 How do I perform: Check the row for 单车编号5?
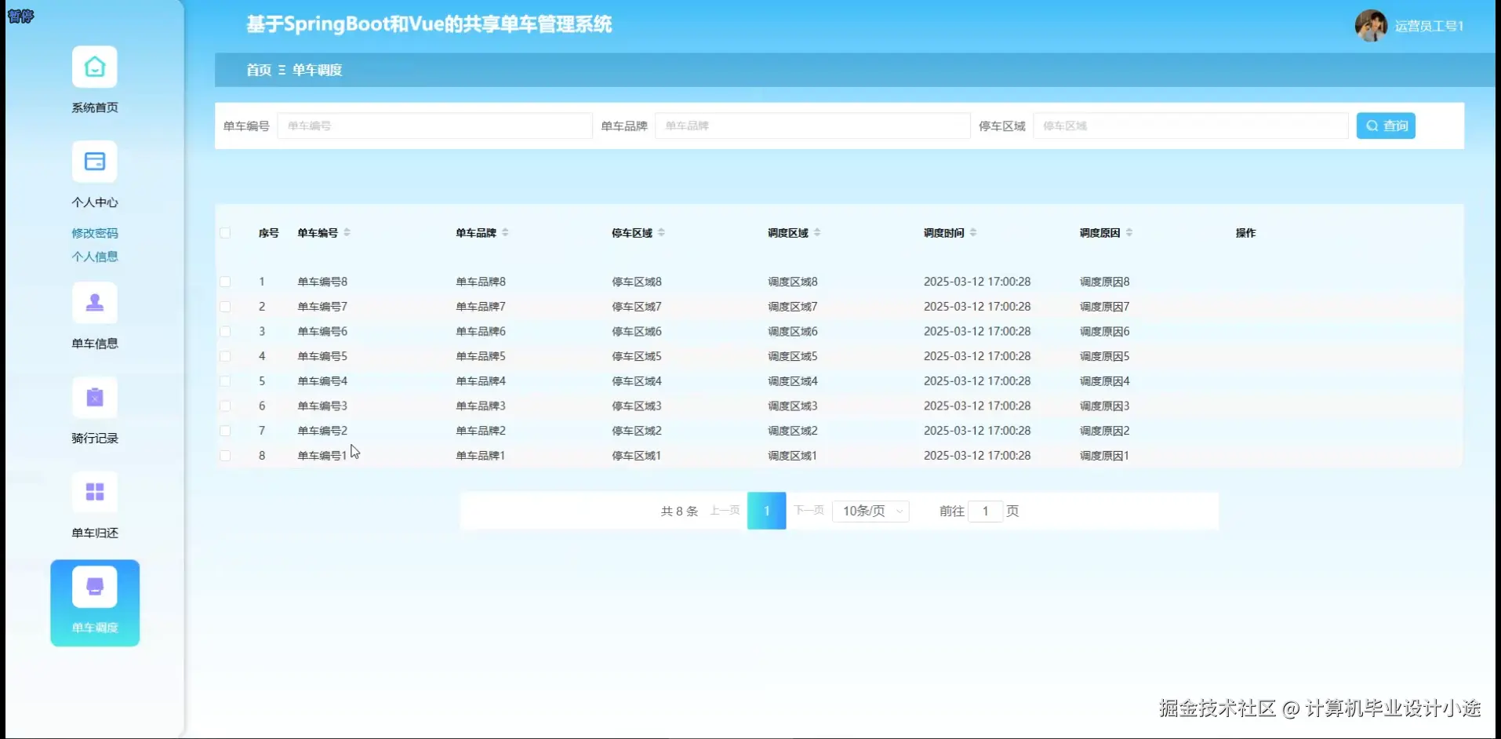click(225, 356)
